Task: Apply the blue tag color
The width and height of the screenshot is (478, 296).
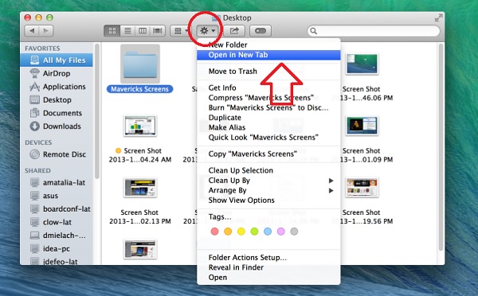Action: pyautogui.click(x=268, y=232)
